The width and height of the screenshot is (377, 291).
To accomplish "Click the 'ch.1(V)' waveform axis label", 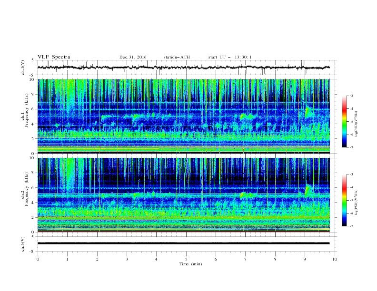I will [23, 68].
